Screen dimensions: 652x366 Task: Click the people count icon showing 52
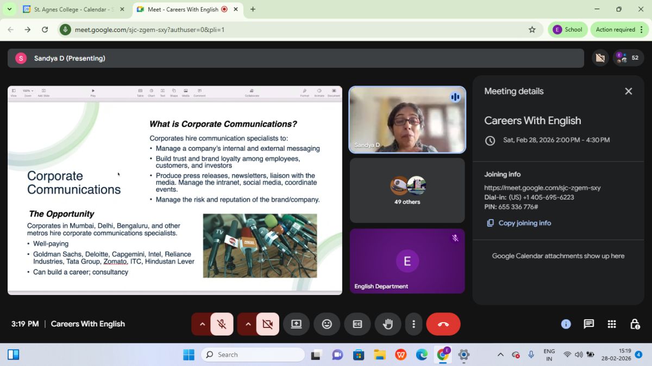pyautogui.click(x=628, y=58)
